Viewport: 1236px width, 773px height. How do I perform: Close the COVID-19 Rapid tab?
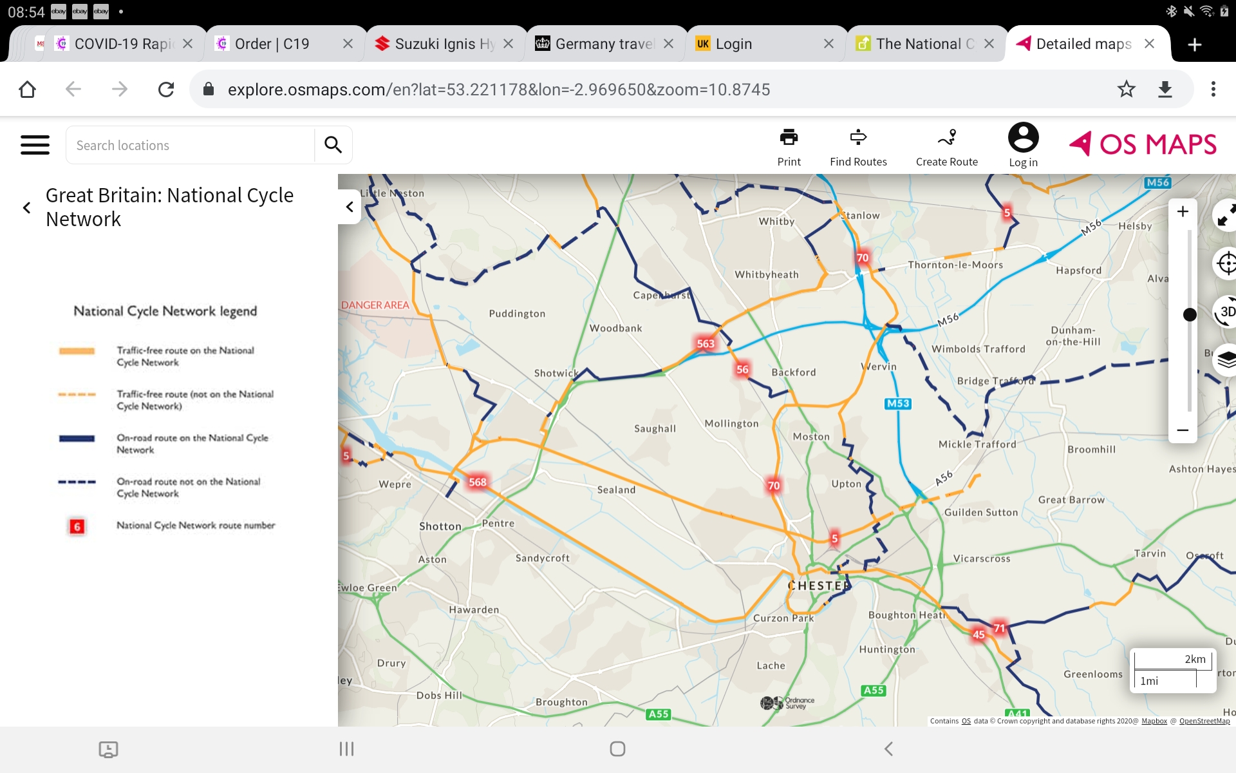(187, 44)
